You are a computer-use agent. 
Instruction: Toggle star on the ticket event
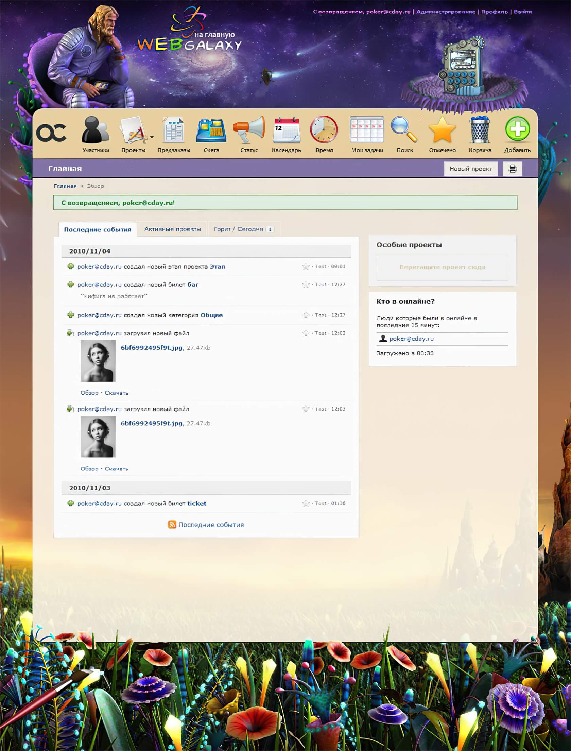[306, 503]
